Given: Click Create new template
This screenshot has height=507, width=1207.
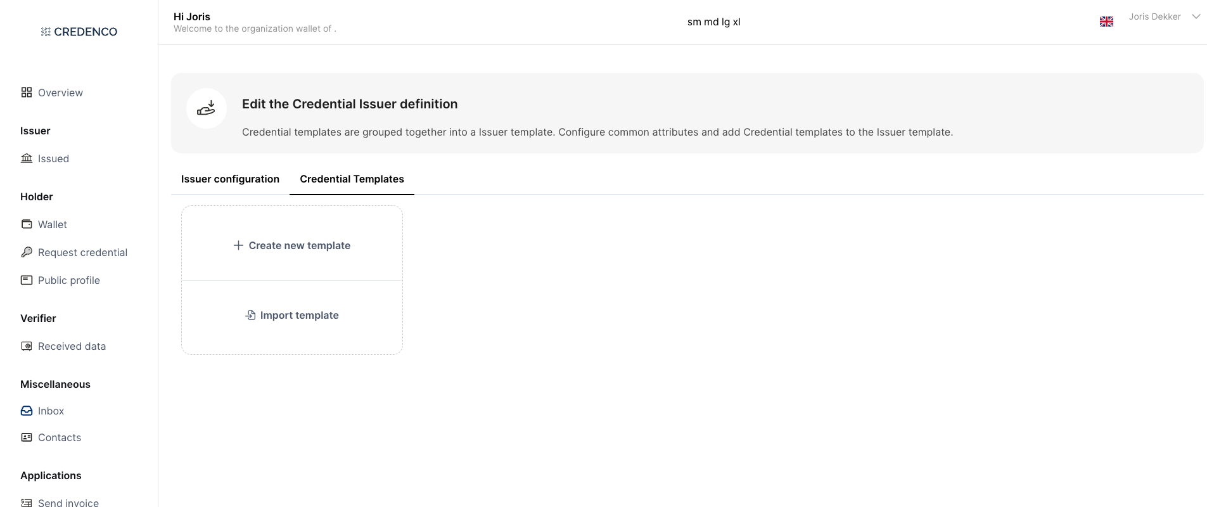Looking at the screenshot, I should point(292,245).
